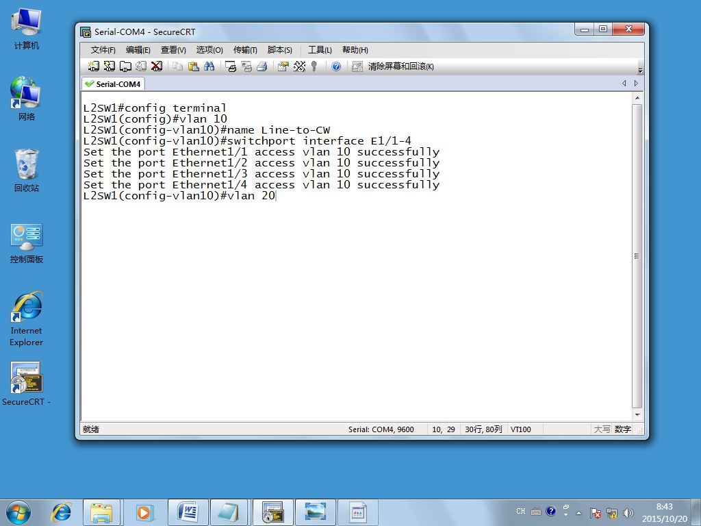Select the SecureCRT desktop shortcut

click(27, 384)
